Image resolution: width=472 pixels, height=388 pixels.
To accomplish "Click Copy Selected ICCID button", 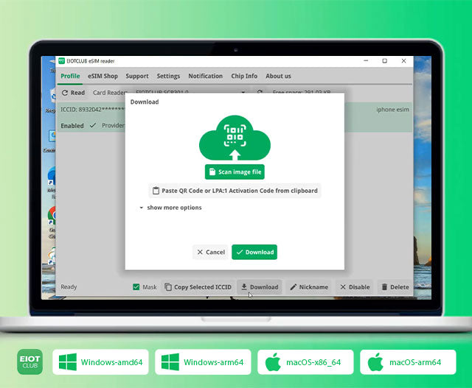I will click(x=198, y=287).
